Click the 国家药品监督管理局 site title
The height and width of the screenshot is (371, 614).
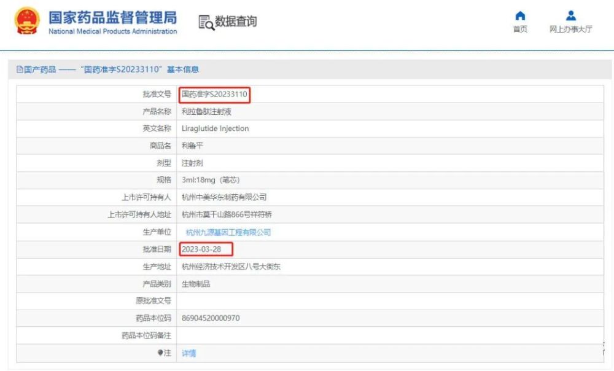(112, 18)
